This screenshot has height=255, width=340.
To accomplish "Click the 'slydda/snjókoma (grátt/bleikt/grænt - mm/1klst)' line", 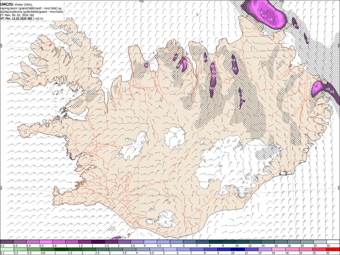I will tap(32, 12).
